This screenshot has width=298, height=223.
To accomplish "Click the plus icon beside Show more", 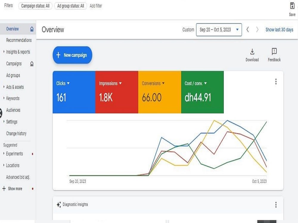I will point(4,189).
